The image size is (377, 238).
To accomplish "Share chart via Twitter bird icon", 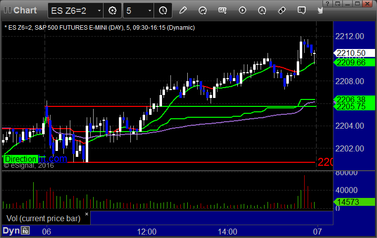I will (320, 10).
